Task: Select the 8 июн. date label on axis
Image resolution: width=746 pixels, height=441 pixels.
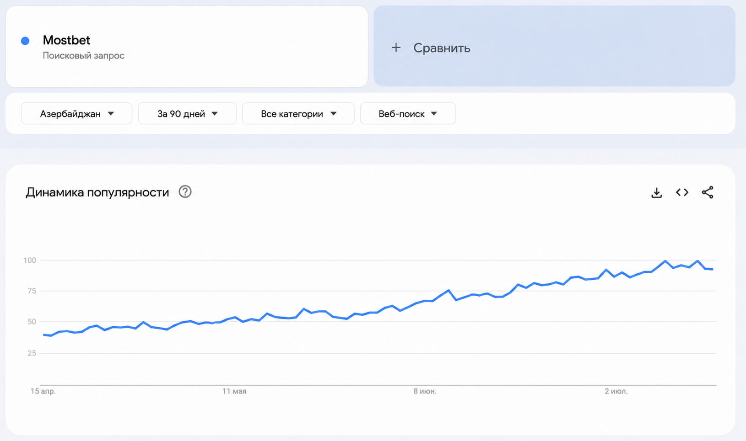Action: 425,391
